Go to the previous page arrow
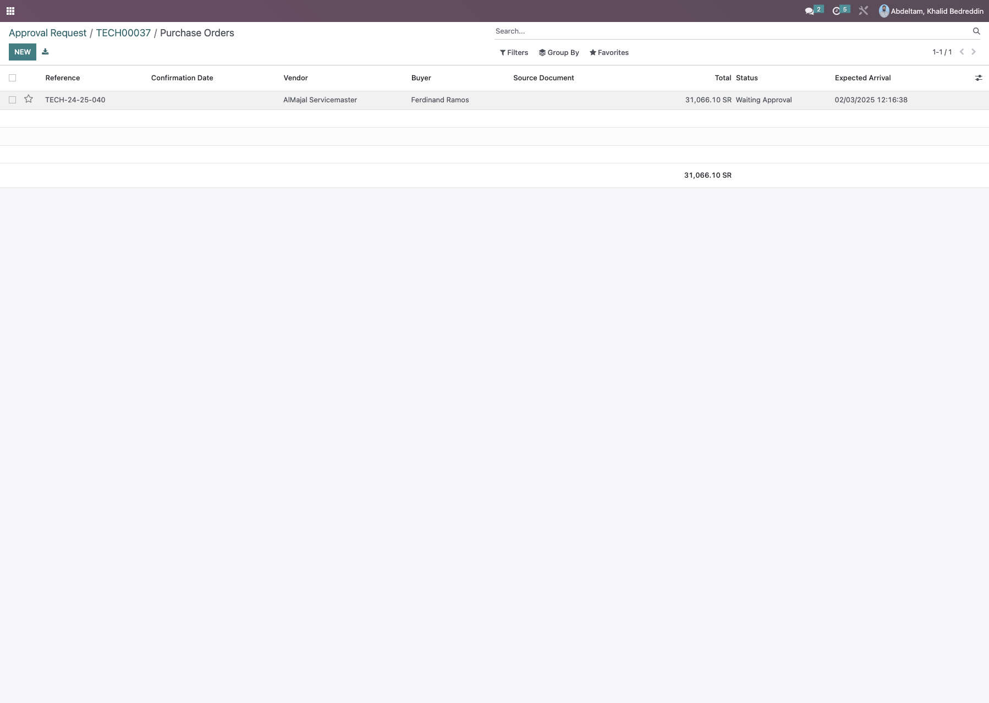 (961, 52)
